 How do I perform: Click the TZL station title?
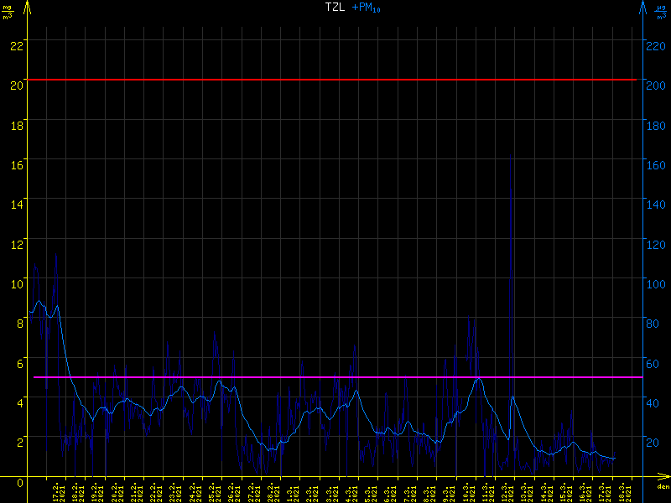334,8
